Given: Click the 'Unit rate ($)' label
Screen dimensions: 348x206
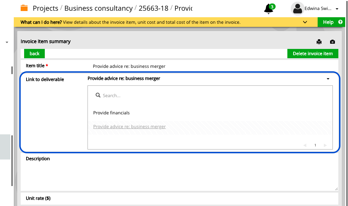Looking at the screenshot, I should click(x=38, y=198).
